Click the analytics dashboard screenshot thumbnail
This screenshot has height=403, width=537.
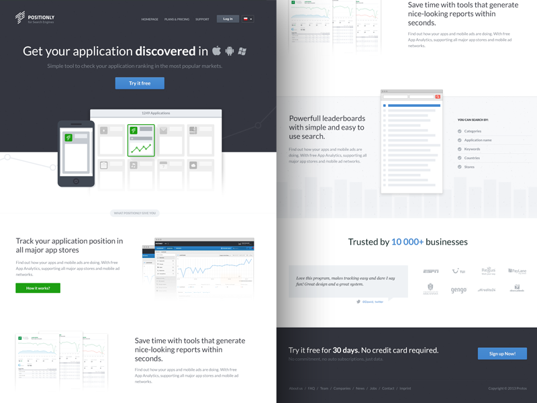coord(198,267)
